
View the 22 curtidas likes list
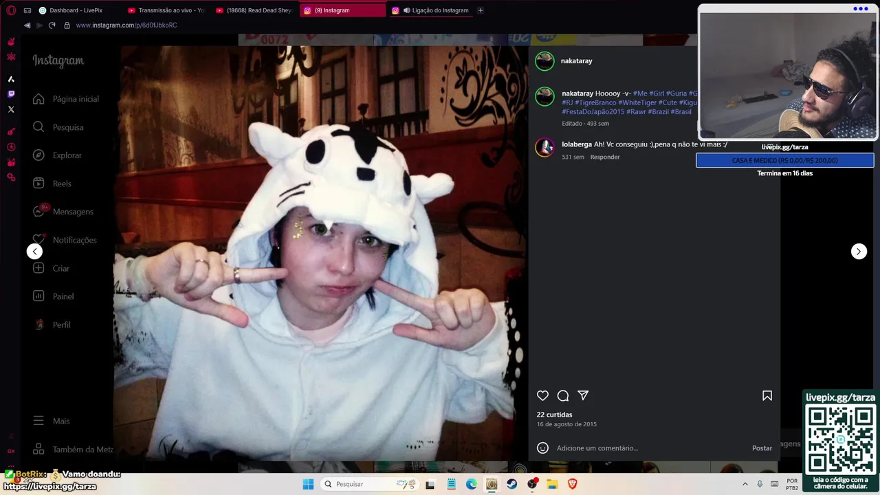[554, 415]
